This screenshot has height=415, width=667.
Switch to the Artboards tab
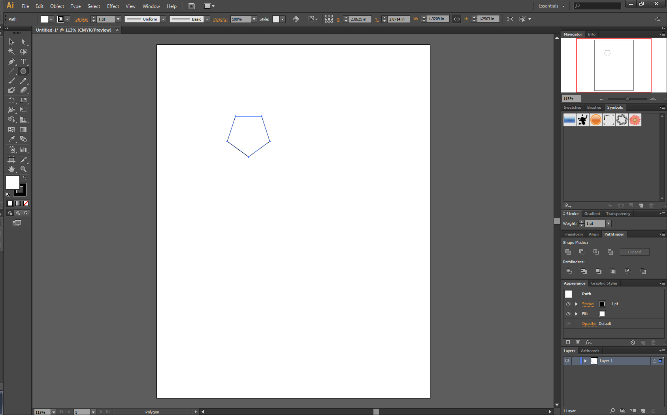[x=590, y=351]
